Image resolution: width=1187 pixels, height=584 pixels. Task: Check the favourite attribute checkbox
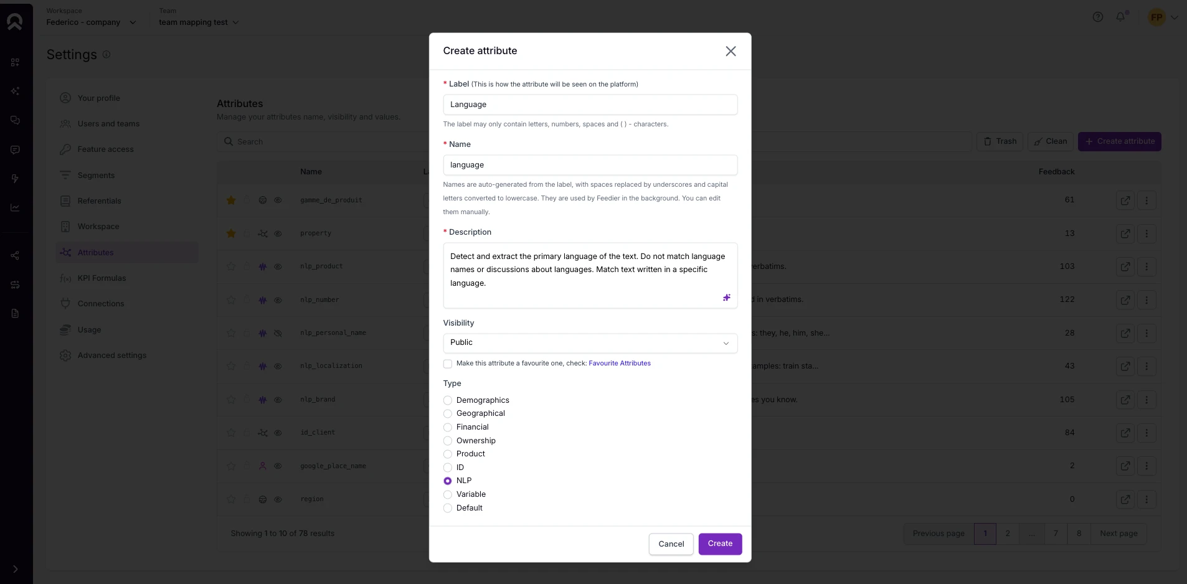coord(448,364)
